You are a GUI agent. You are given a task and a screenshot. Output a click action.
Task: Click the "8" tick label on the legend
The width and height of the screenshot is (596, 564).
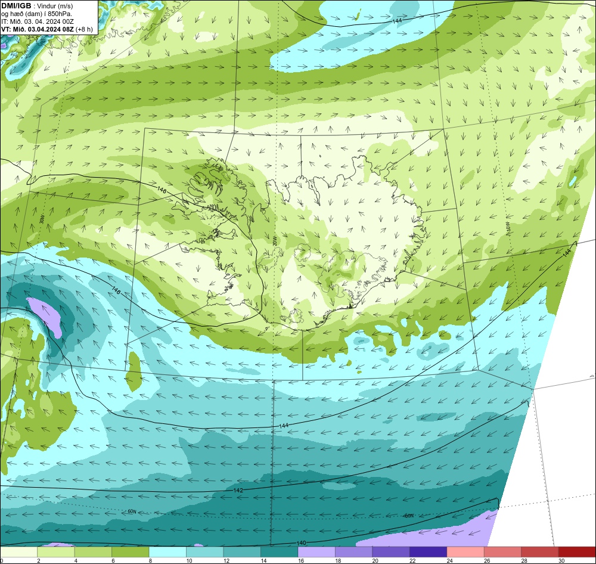[x=151, y=560]
